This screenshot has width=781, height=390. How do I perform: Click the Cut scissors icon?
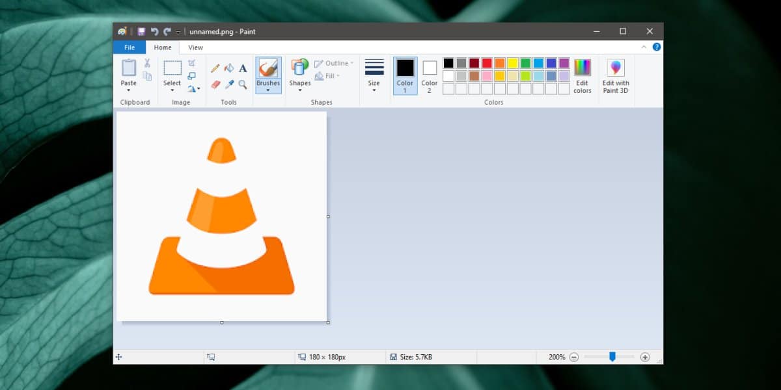click(x=147, y=63)
